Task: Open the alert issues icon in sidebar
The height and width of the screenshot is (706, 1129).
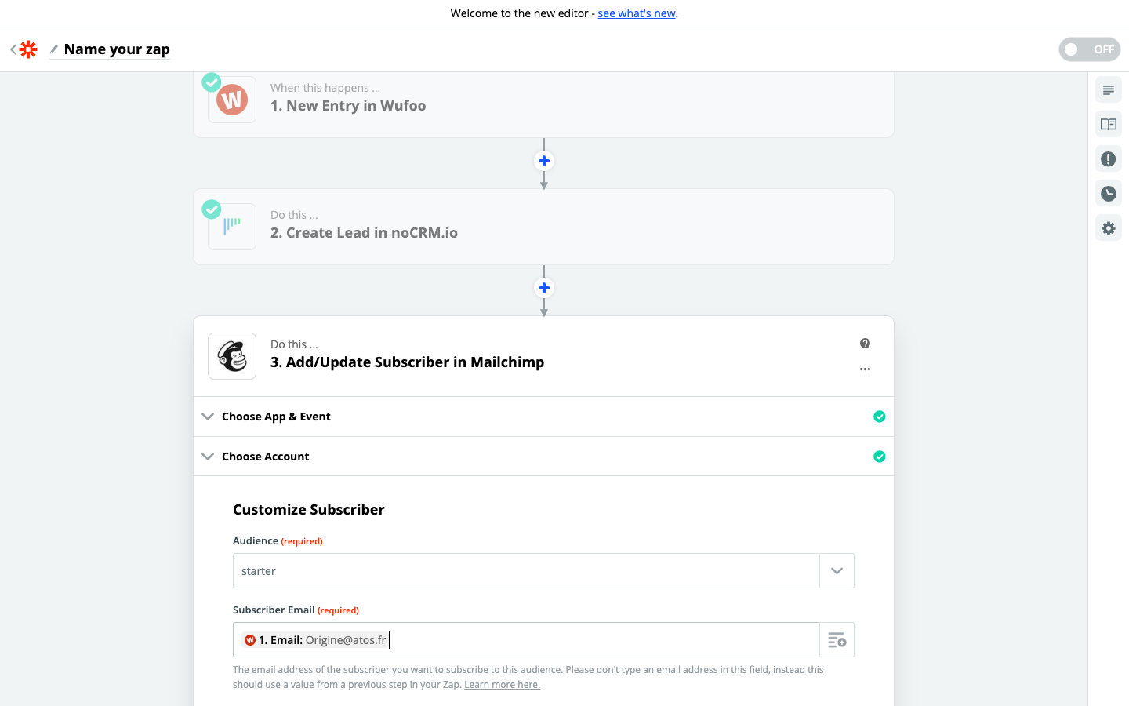Action: pos(1108,159)
